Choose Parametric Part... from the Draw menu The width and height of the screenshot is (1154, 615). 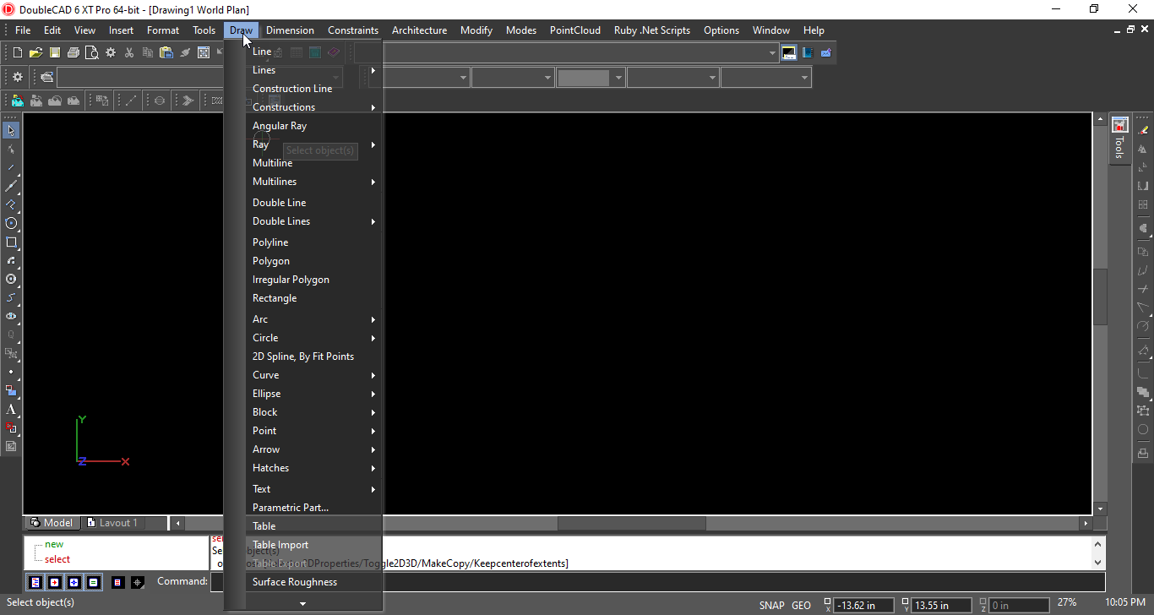[x=313, y=508]
